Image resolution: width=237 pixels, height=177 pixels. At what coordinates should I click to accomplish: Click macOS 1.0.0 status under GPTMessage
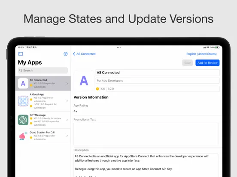(46, 123)
